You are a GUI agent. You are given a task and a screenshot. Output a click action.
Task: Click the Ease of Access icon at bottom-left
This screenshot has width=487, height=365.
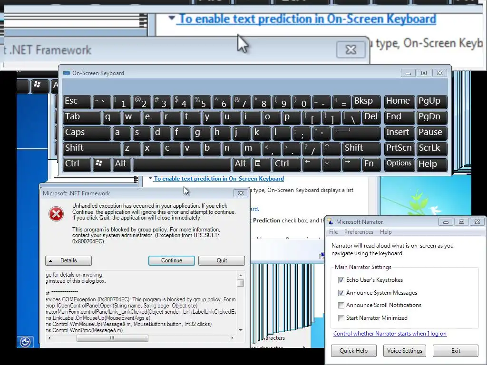tap(25, 342)
